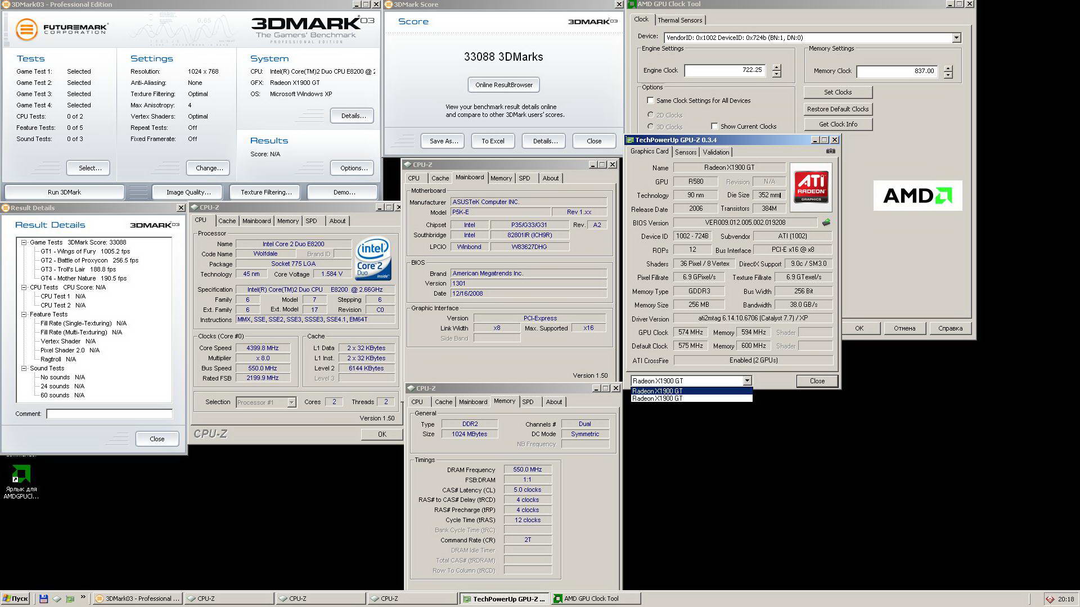
Task: Click the Futuremark logo in 3DMark03
Action: pyautogui.click(x=61, y=29)
